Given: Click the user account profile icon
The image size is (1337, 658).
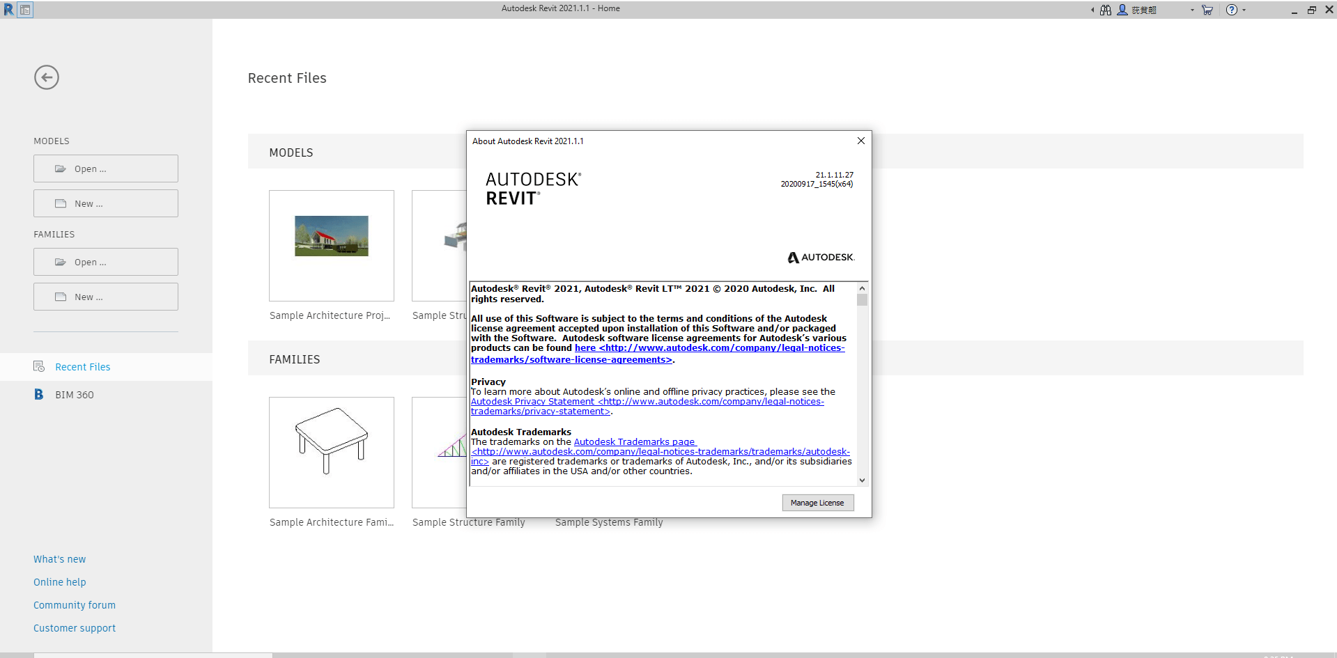Looking at the screenshot, I should tap(1122, 10).
